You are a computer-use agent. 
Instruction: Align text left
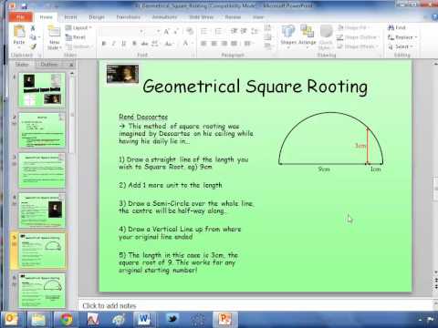coord(203,44)
